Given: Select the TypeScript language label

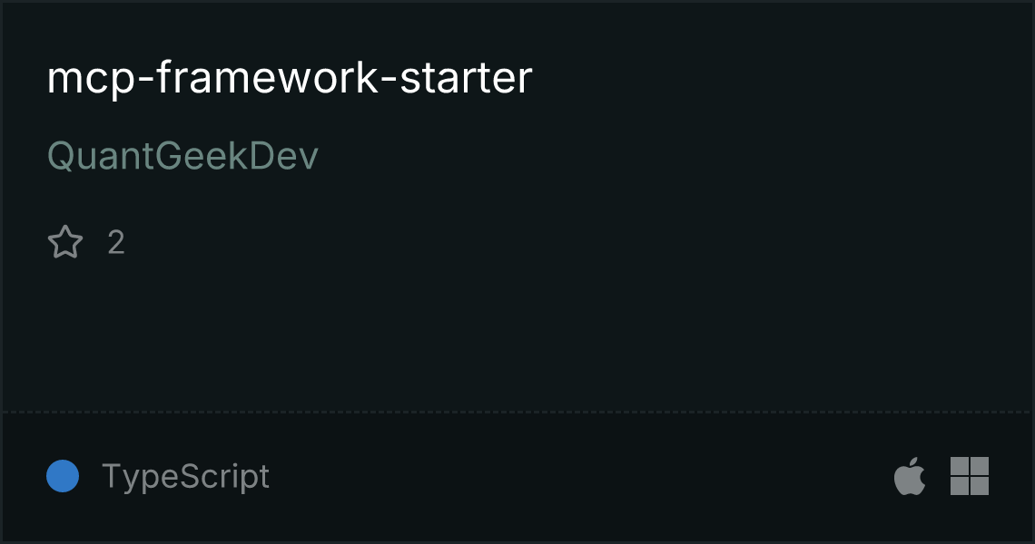Looking at the screenshot, I should [x=185, y=476].
